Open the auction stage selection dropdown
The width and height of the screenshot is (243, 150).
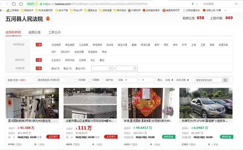click(x=53, y=80)
